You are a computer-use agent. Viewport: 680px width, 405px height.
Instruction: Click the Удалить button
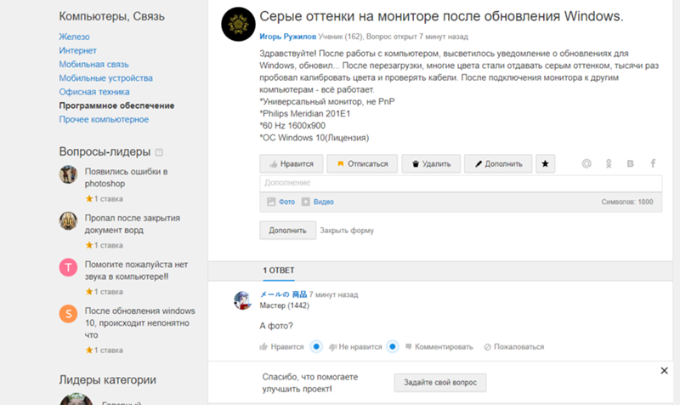click(x=431, y=163)
